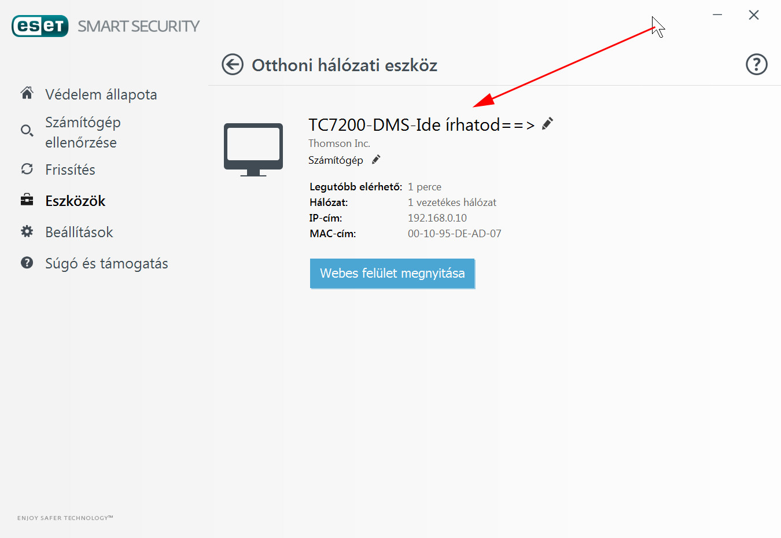This screenshot has width=781, height=538.
Task: Minimize the ESET window
Action: click(x=717, y=14)
